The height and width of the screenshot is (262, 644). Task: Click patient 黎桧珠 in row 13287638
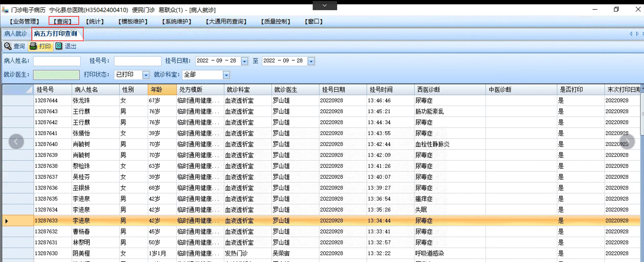coord(81,166)
